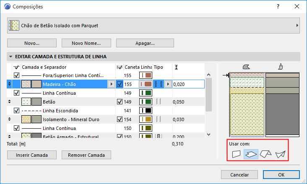This screenshot has width=307, height=184.
Task: Click the surface brush preview header icon
Action: [281, 67]
